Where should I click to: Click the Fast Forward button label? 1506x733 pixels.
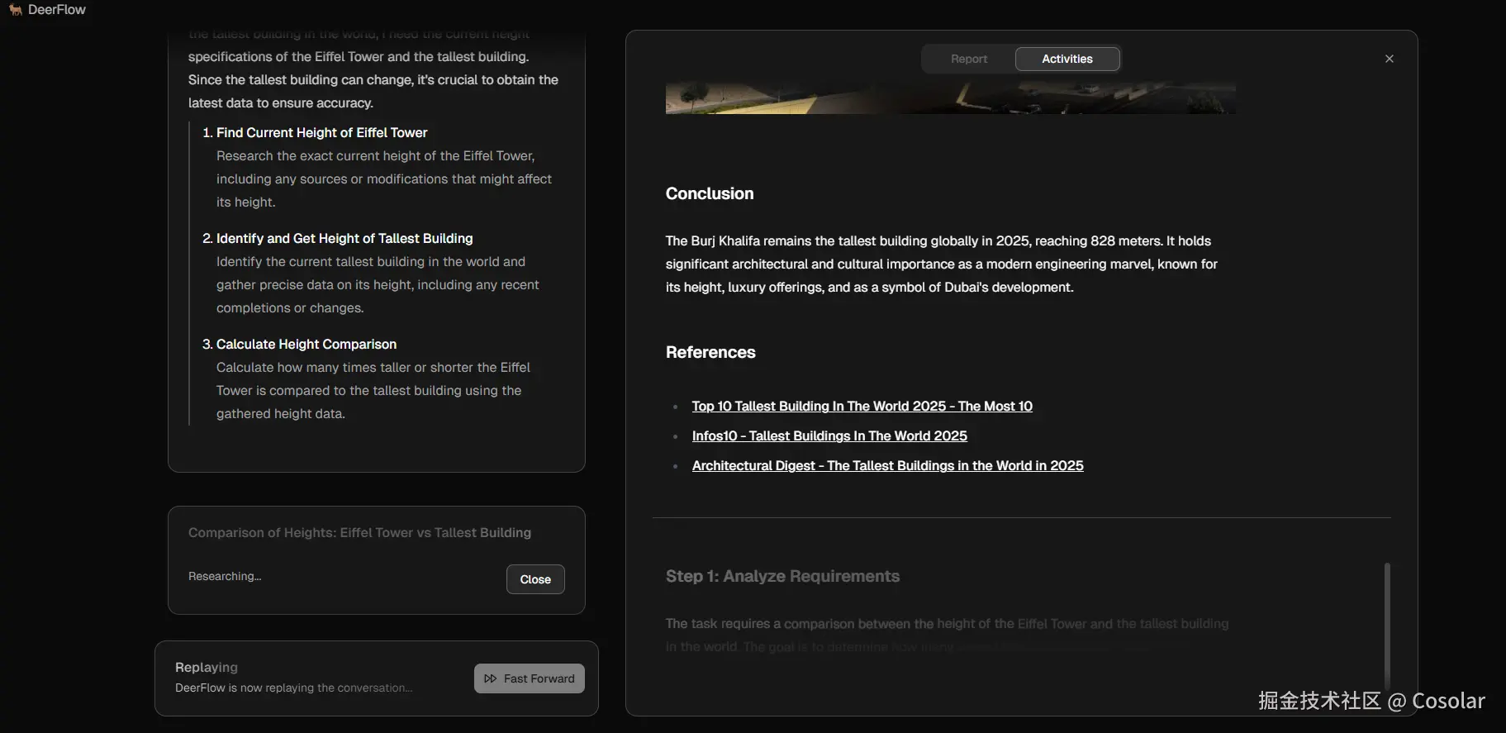[539, 678]
